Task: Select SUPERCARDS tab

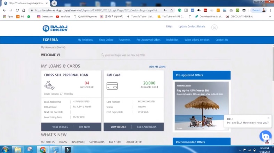Action: click(97, 142)
